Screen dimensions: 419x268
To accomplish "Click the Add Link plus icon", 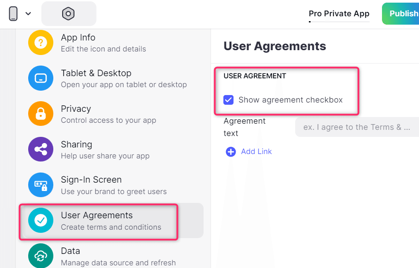I will [231, 152].
